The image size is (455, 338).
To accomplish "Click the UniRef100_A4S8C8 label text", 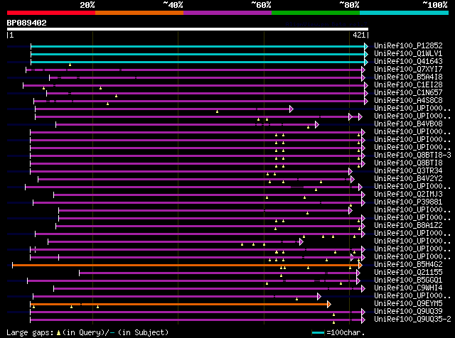I will [408, 101].
